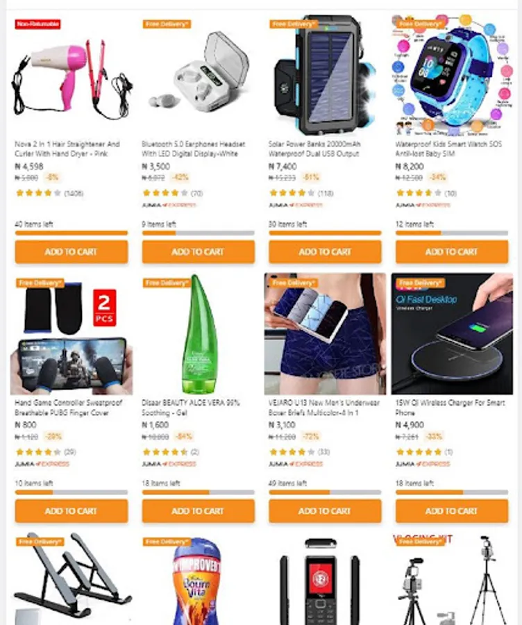Viewport: 522px width, 625px height.
Task: Open the Waterproof Kids Smart Watch title link
Action: pyautogui.click(x=448, y=149)
